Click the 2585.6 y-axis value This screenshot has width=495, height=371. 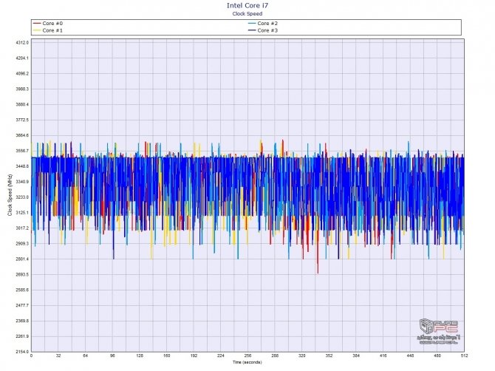[x=22, y=290]
